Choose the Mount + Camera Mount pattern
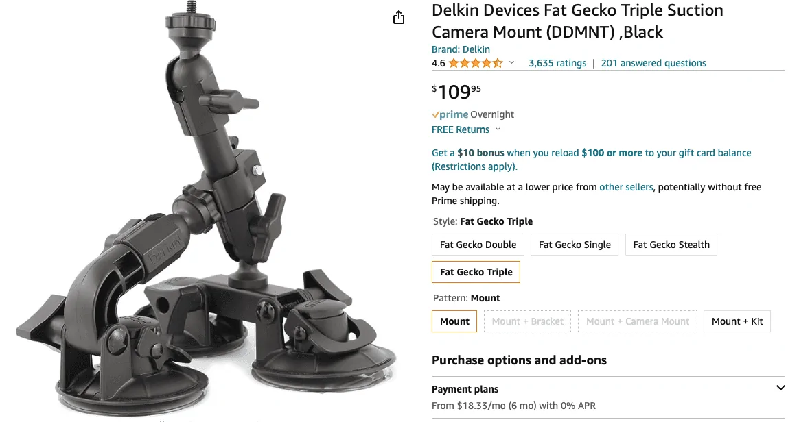The image size is (788, 422). coord(637,321)
